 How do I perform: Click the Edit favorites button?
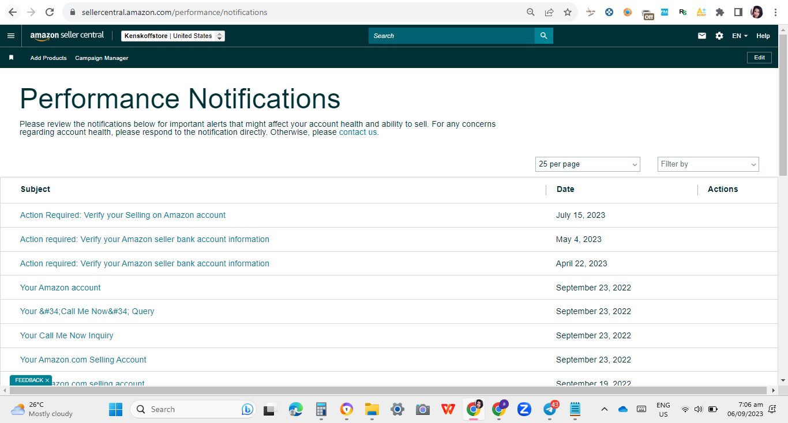tap(759, 58)
